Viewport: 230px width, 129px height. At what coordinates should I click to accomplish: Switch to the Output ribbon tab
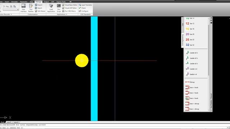click(46, 2)
